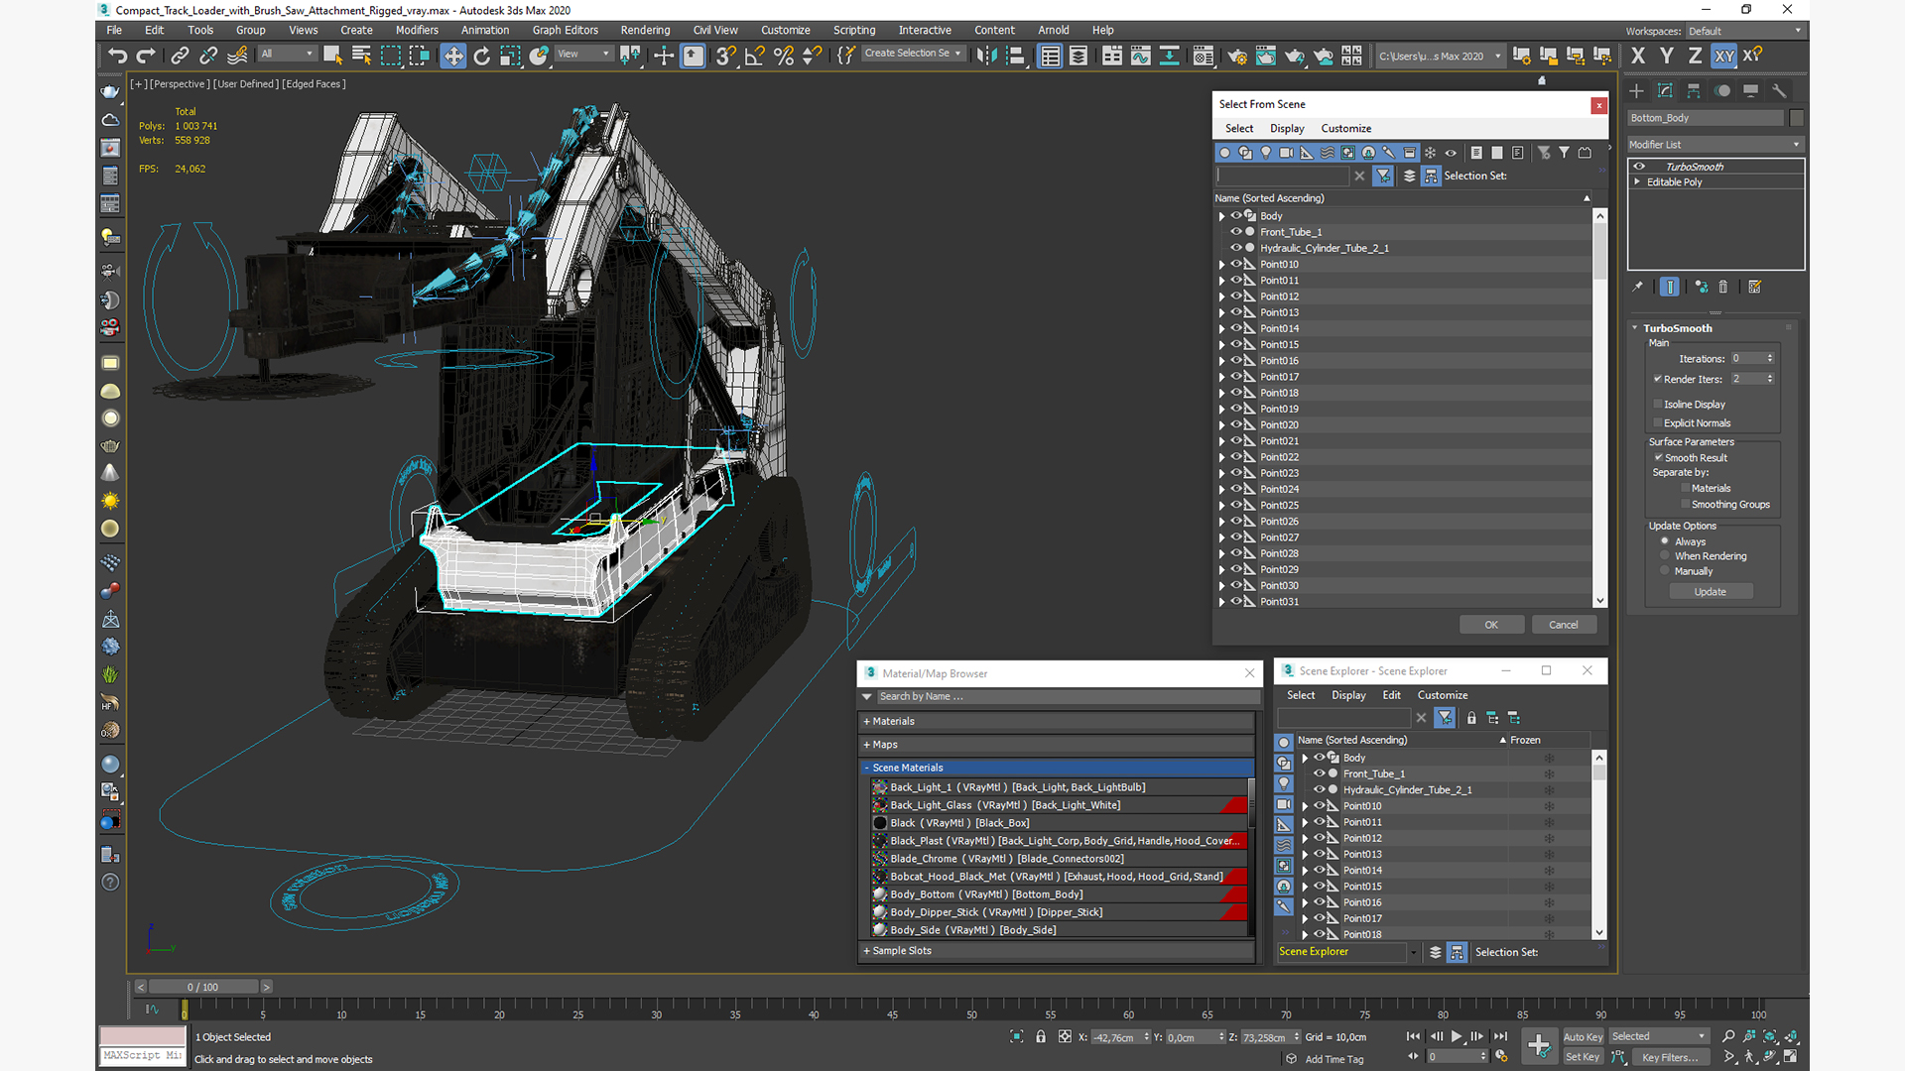Click the Update button in TurboSmooth

tap(1710, 591)
